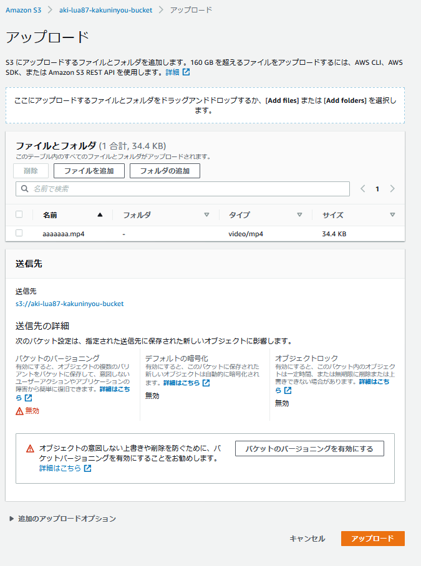The height and width of the screenshot is (566, 421).
Task: Sort by フォルダ column arrow
Action: click(206, 215)
